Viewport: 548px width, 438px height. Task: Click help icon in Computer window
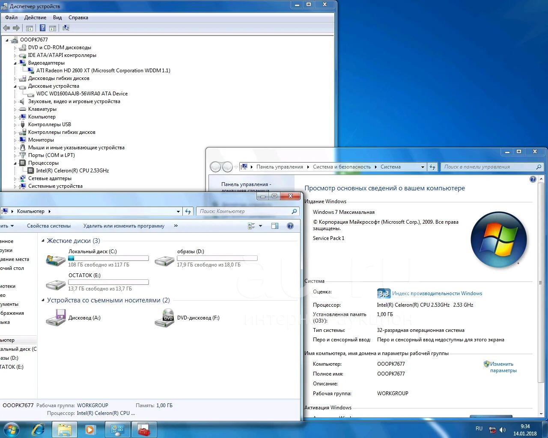pos(290,226)
